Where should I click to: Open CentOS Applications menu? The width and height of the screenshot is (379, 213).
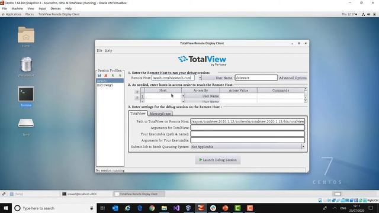13,14
